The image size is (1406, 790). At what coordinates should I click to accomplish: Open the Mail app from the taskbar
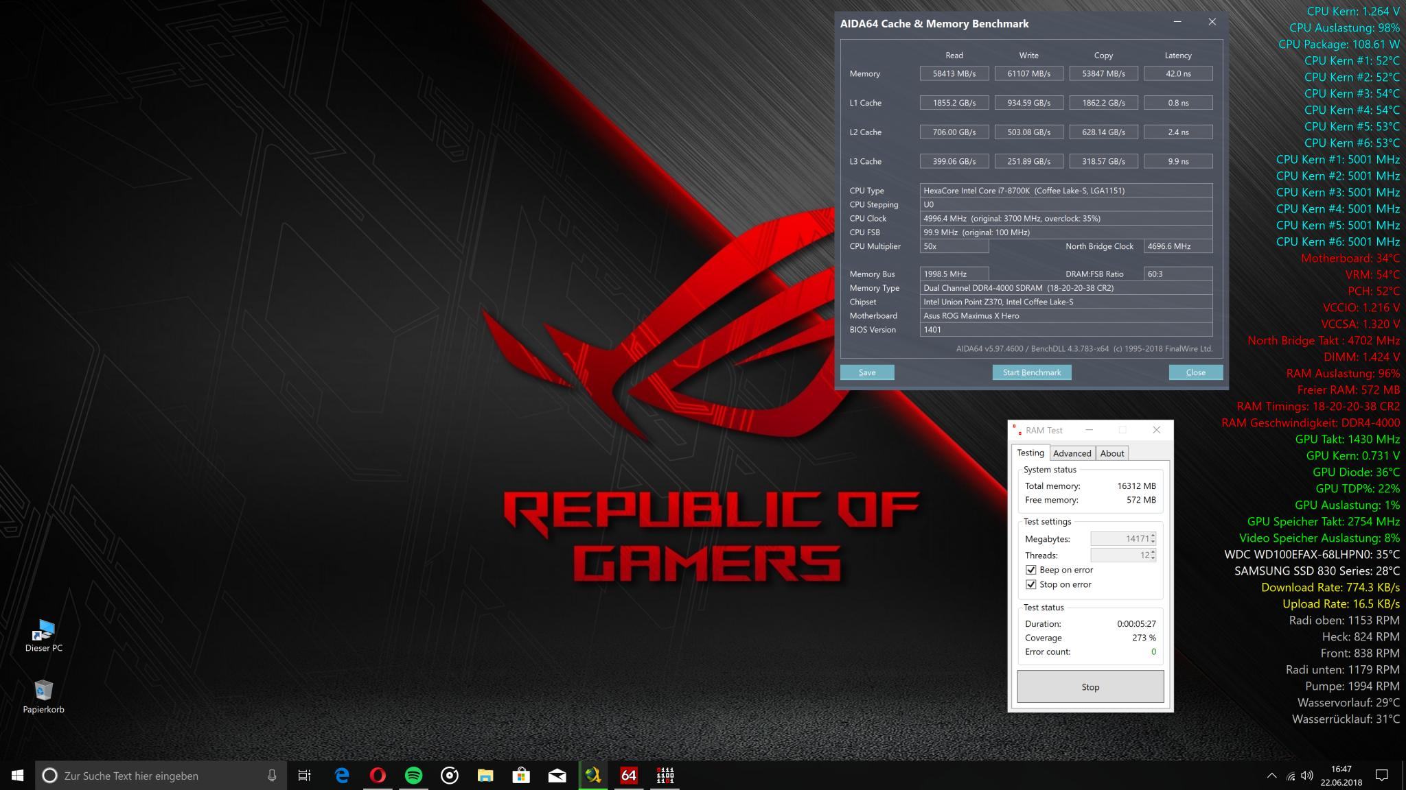[557, 776]
